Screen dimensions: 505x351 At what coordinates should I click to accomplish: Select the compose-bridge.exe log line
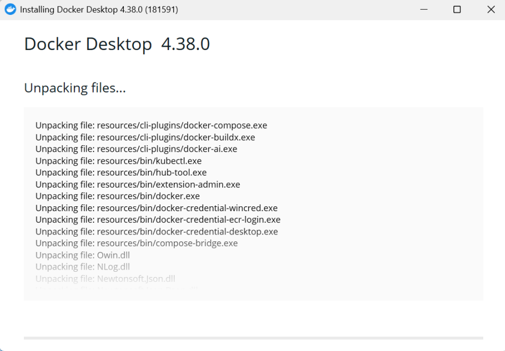137,243
